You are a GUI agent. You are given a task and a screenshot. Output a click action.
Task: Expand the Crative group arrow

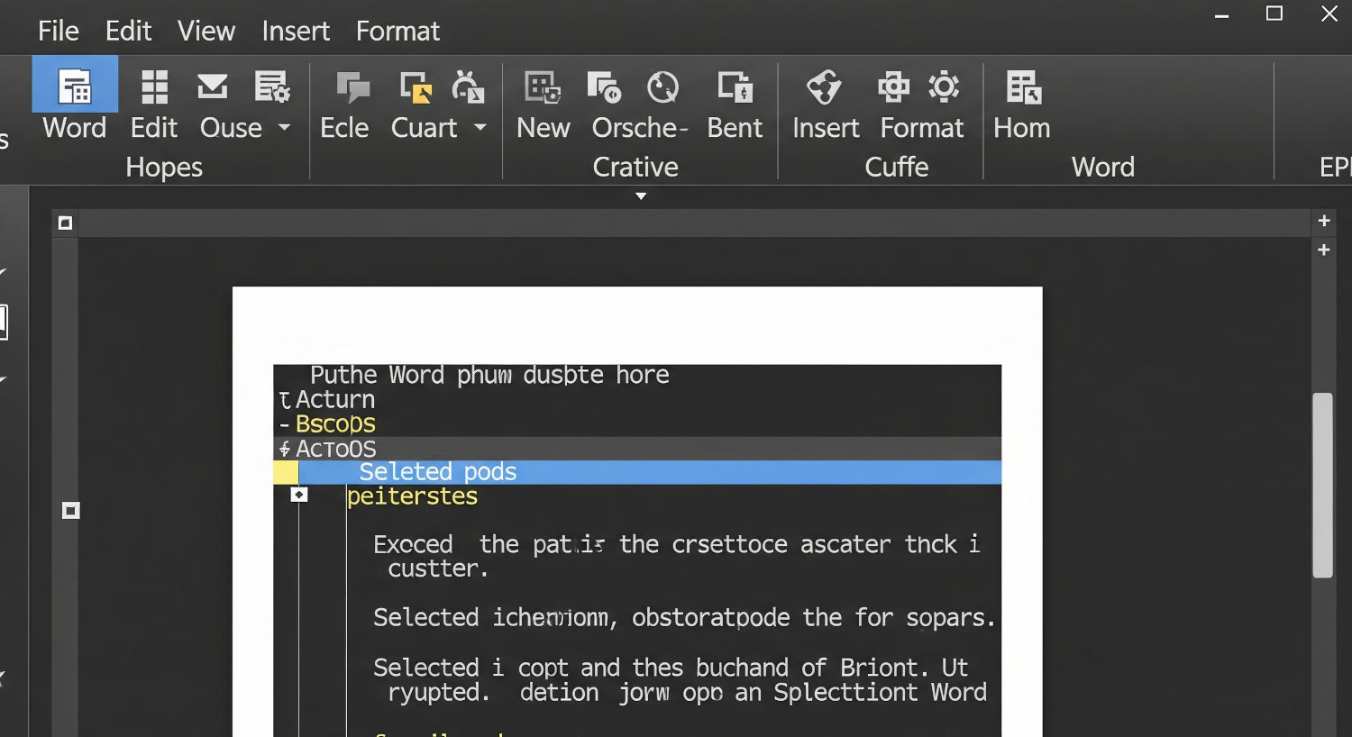click(641, 196)
